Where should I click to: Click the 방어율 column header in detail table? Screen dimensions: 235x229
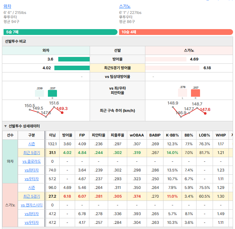(67, 135)
